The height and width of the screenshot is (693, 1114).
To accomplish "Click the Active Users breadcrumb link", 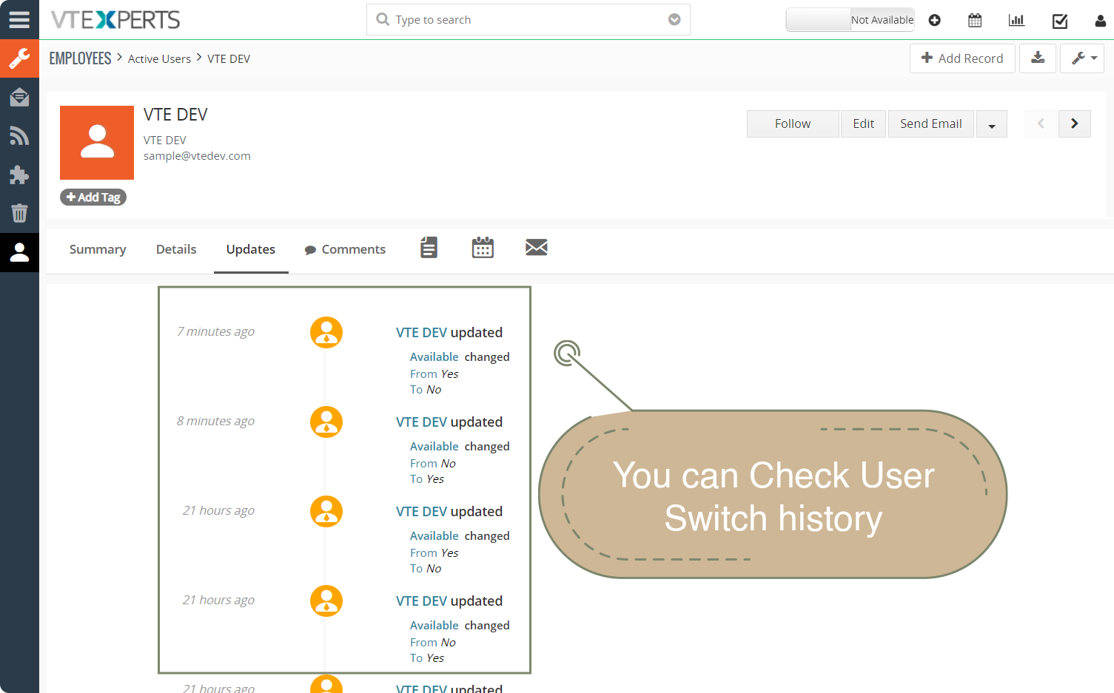I will pyautogui.click(x=159, y=58).
